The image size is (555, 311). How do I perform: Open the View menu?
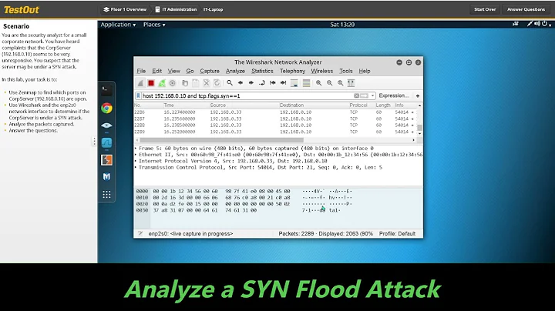(173, 71)
